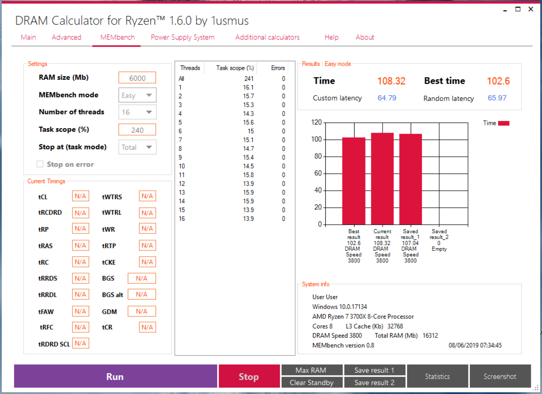The width and height of the screenshot is (542, 394).
Task: Click the Max RAM button
Action: [x=312, y=370]
